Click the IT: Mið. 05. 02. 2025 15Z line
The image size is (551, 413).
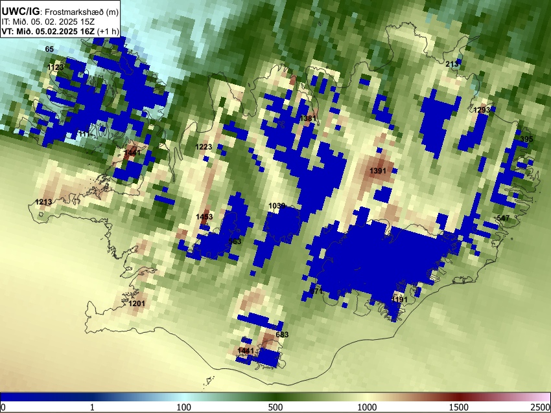(x=48, y=22)
